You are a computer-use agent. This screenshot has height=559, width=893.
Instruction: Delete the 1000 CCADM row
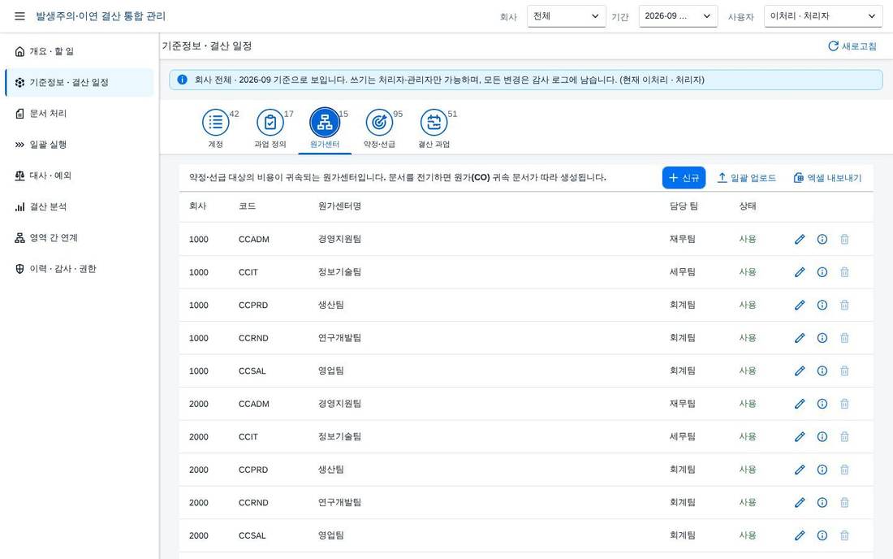point(844,240)
